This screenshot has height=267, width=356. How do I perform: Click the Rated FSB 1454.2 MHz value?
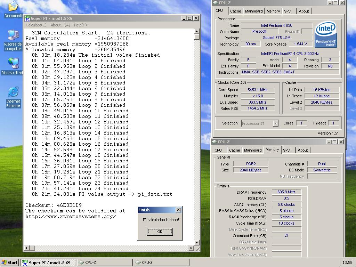click(x=258, y=108)
